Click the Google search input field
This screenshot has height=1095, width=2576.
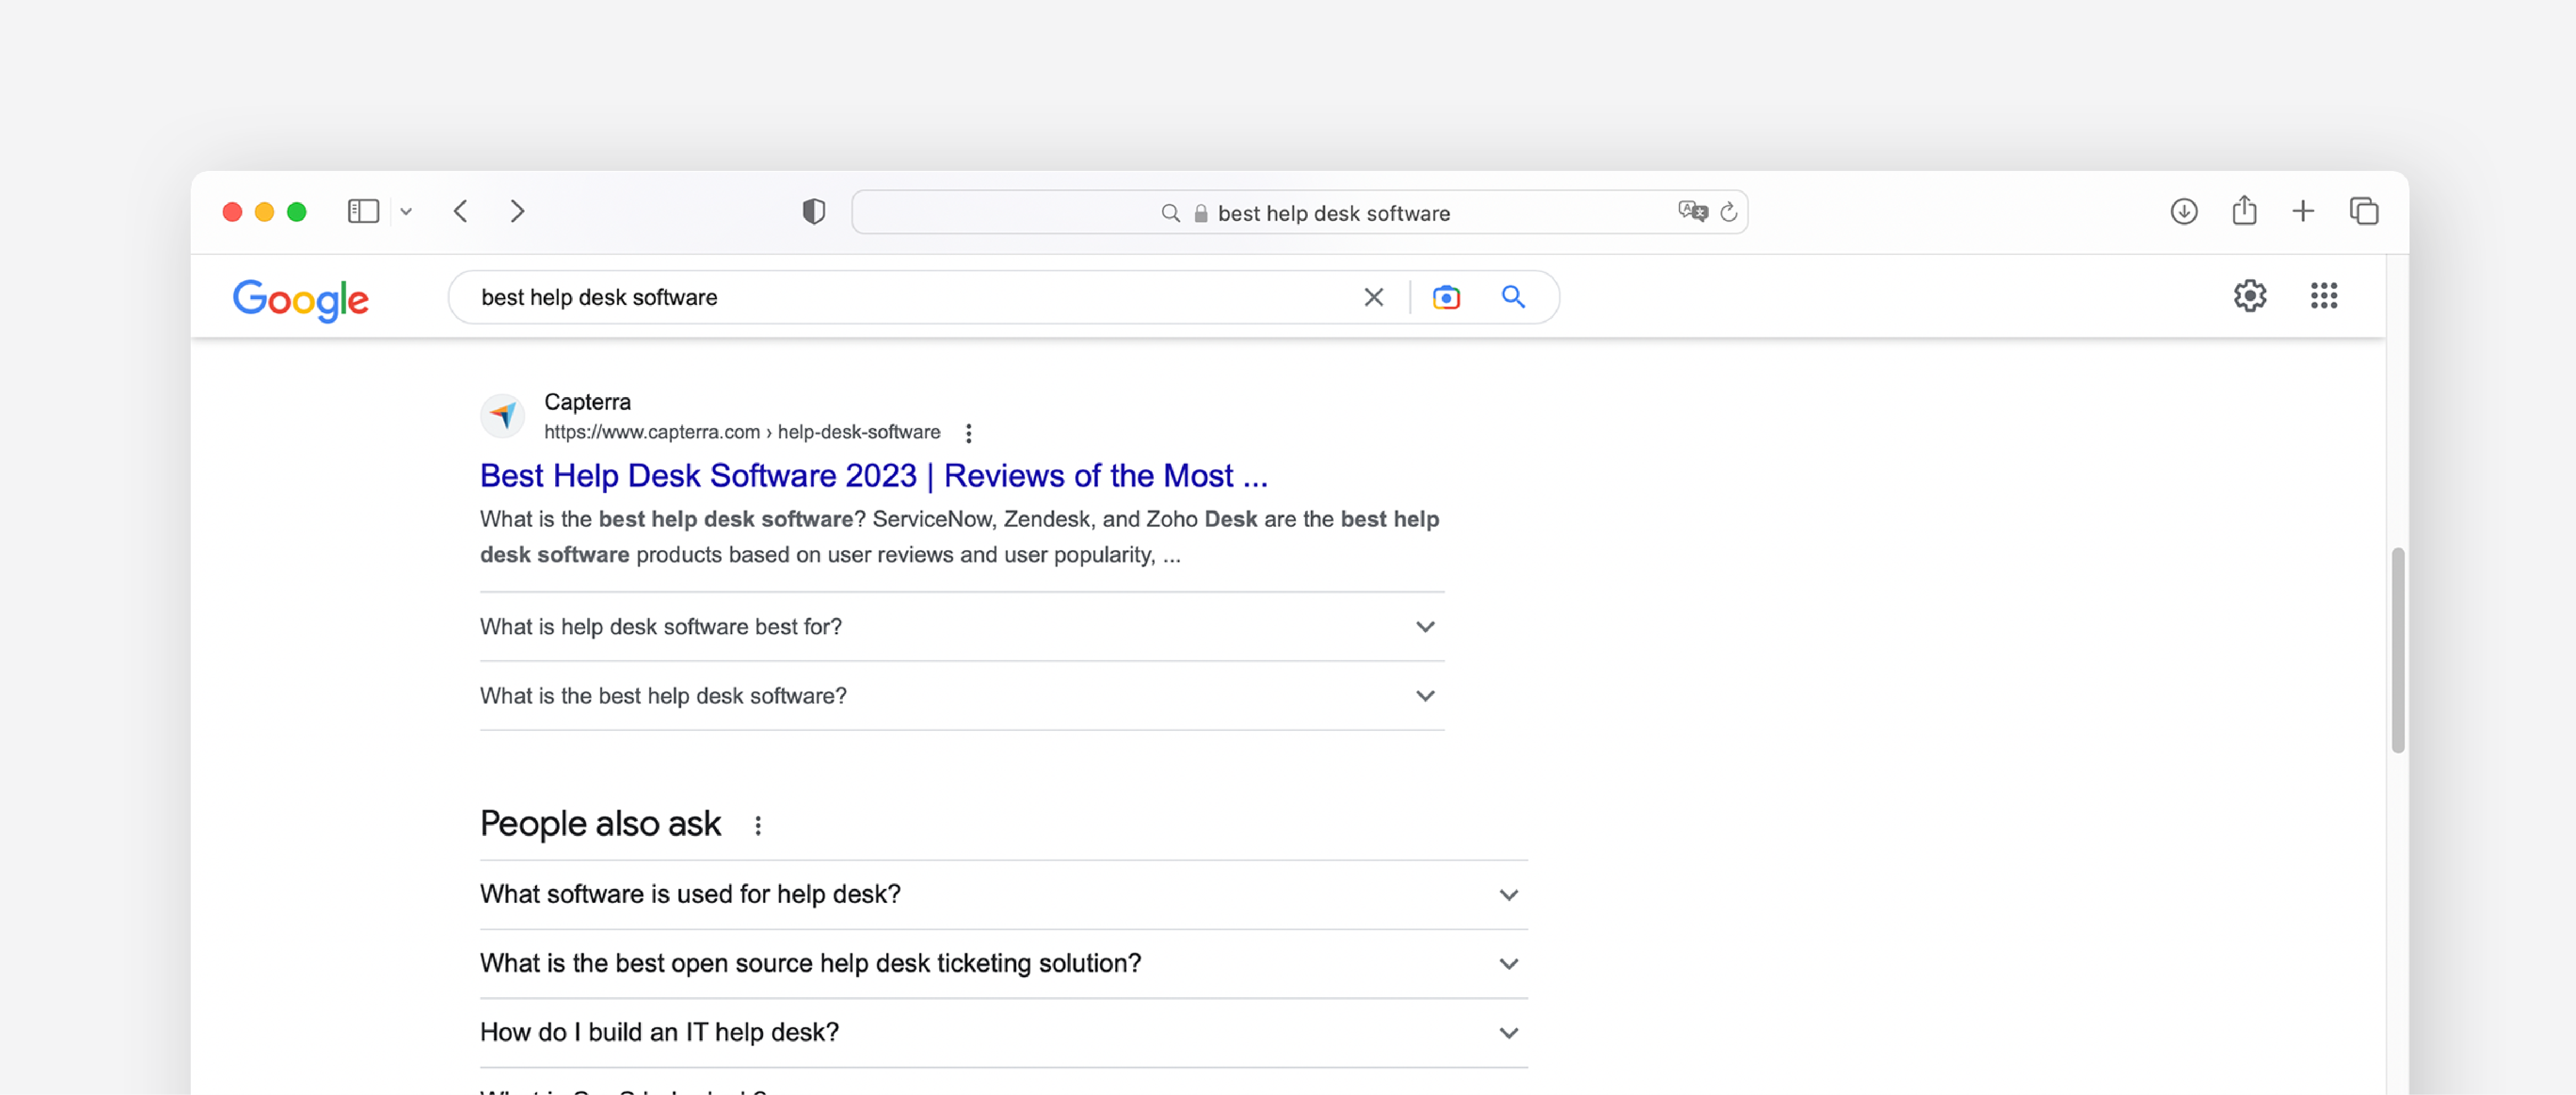coord(900,297)
